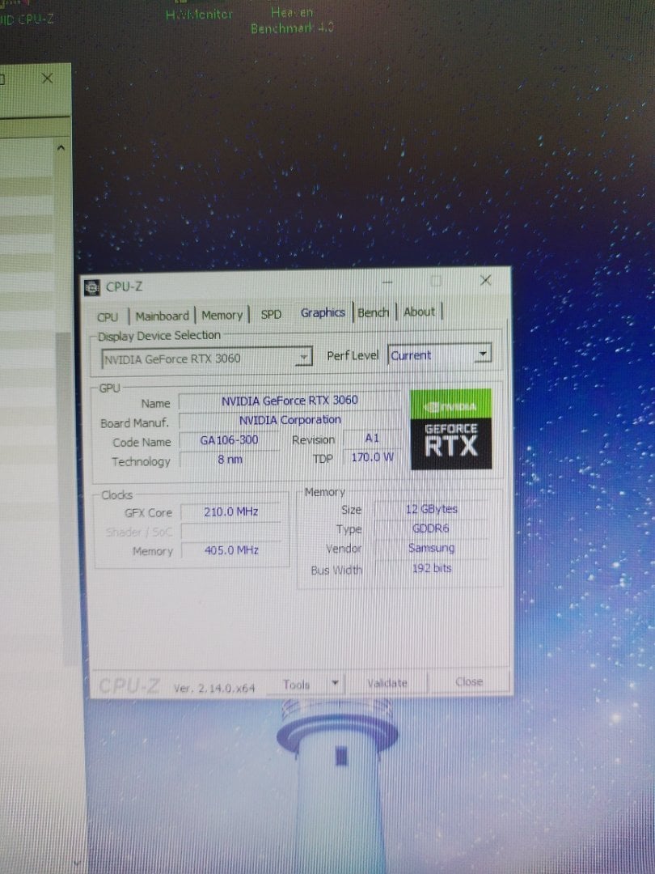Click the NVIDIA Corporation board manufacturer value

coord(289,420)
